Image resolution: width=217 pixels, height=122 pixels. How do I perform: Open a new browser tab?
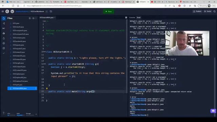[195, 2]
